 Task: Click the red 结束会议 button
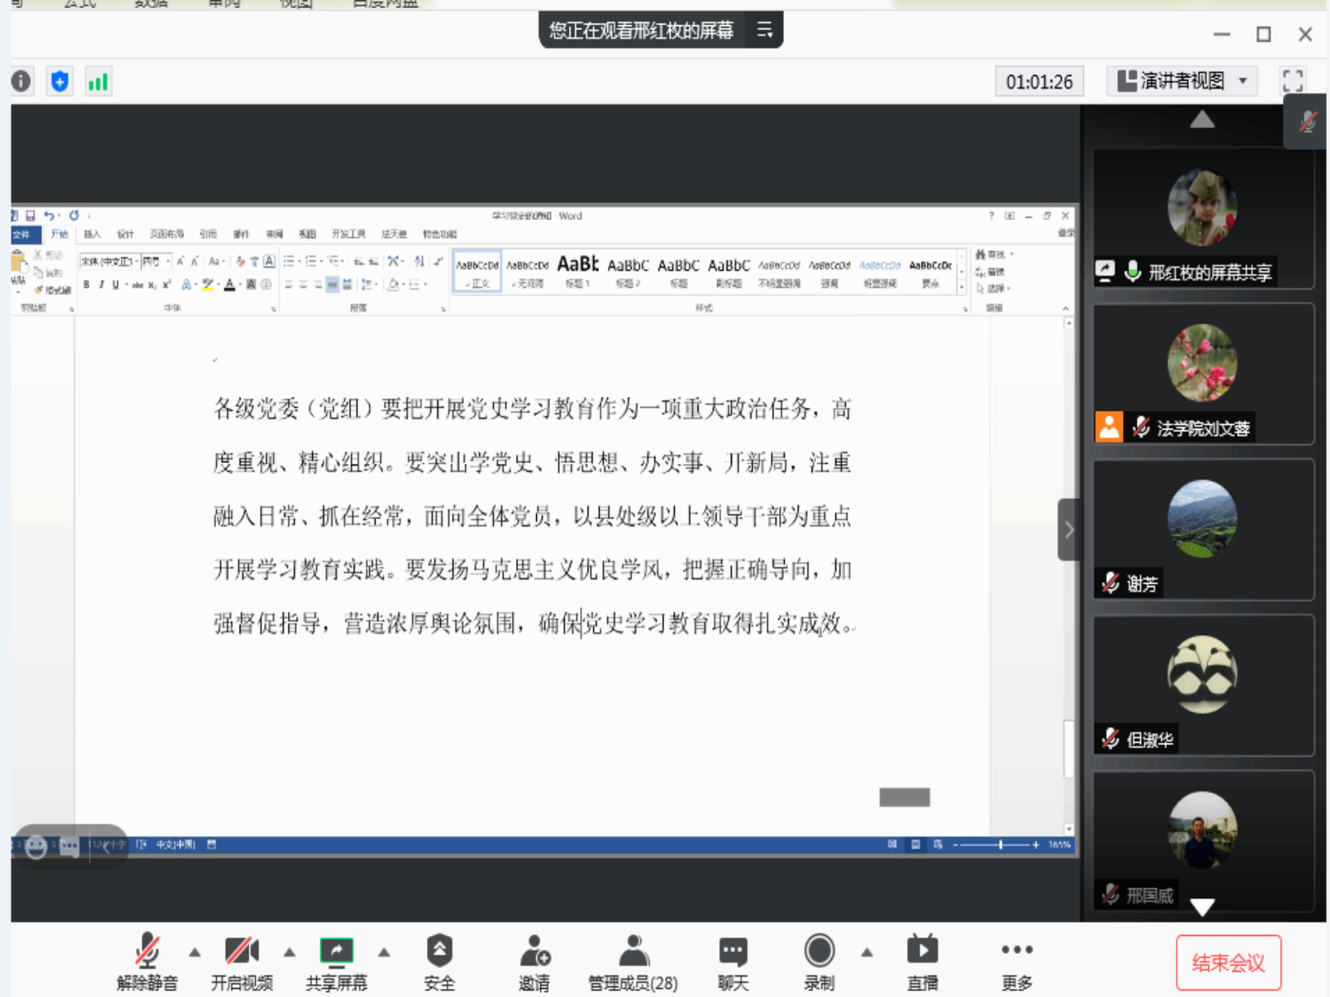click(1228, 963)
